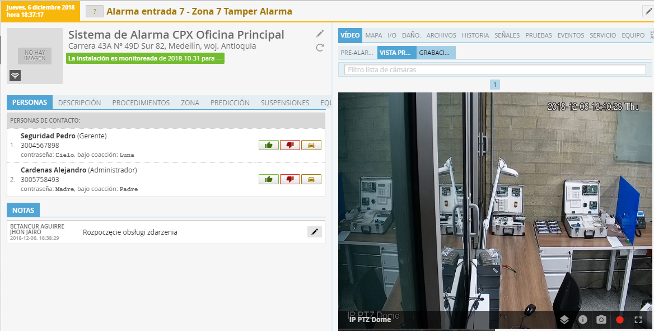
Task: Click the alarm title Alarma entrada 7
Action: pyautogui.click(x=199, y=12)
